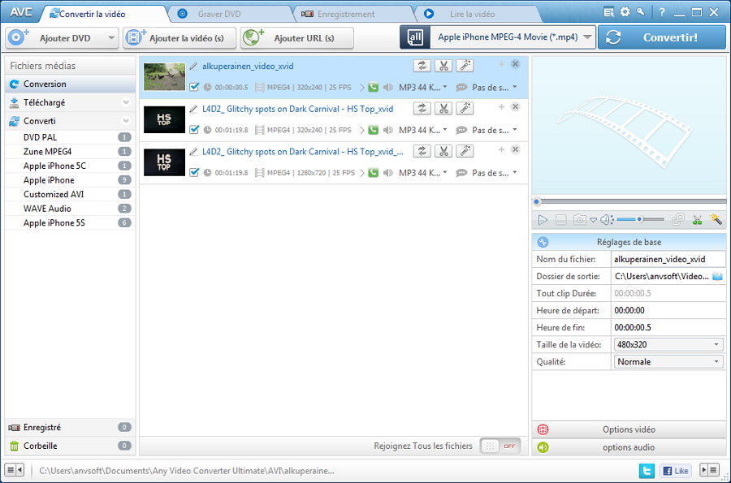Collapse the Converti section chevron
731x483 pixels.
point(126,121)
